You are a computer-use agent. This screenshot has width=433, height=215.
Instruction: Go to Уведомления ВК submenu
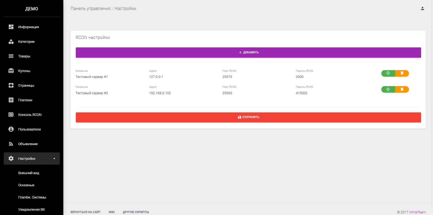(32, 209)
